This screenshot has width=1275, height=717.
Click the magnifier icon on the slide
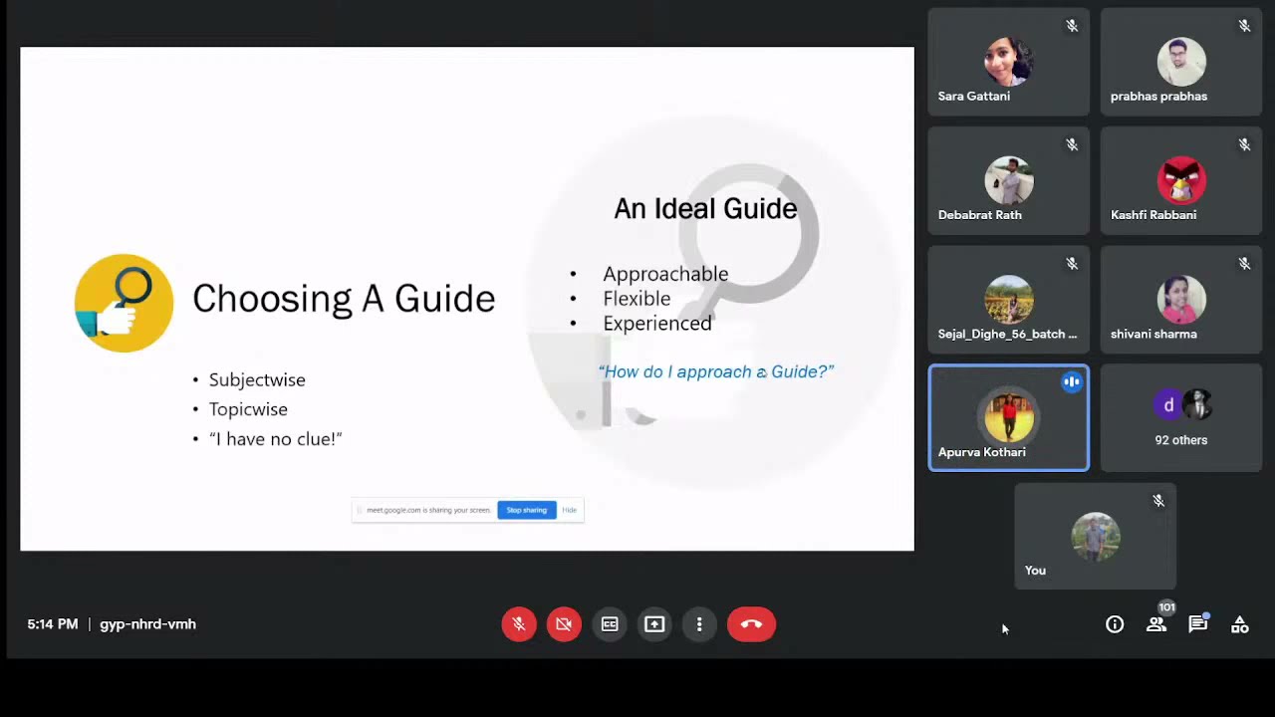[124, 303]
